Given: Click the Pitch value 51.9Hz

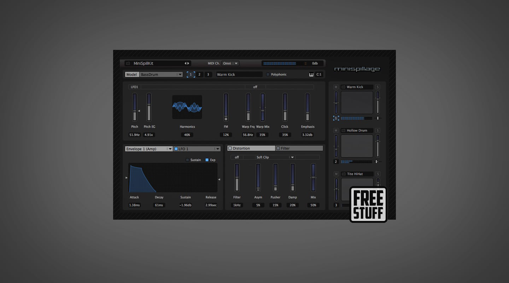Looking at the screenshot, I should point(135,135).
